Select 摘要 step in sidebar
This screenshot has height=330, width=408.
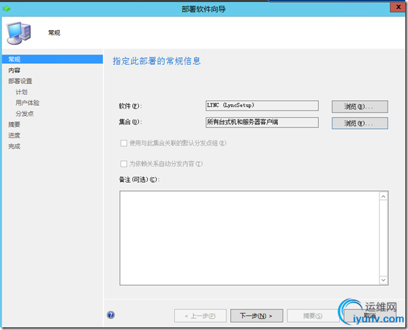pyautogui.click(x=14, y=125)
